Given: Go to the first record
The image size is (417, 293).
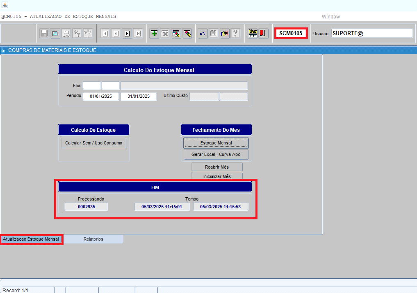Looking at the screenshot, I should point(105,34).
